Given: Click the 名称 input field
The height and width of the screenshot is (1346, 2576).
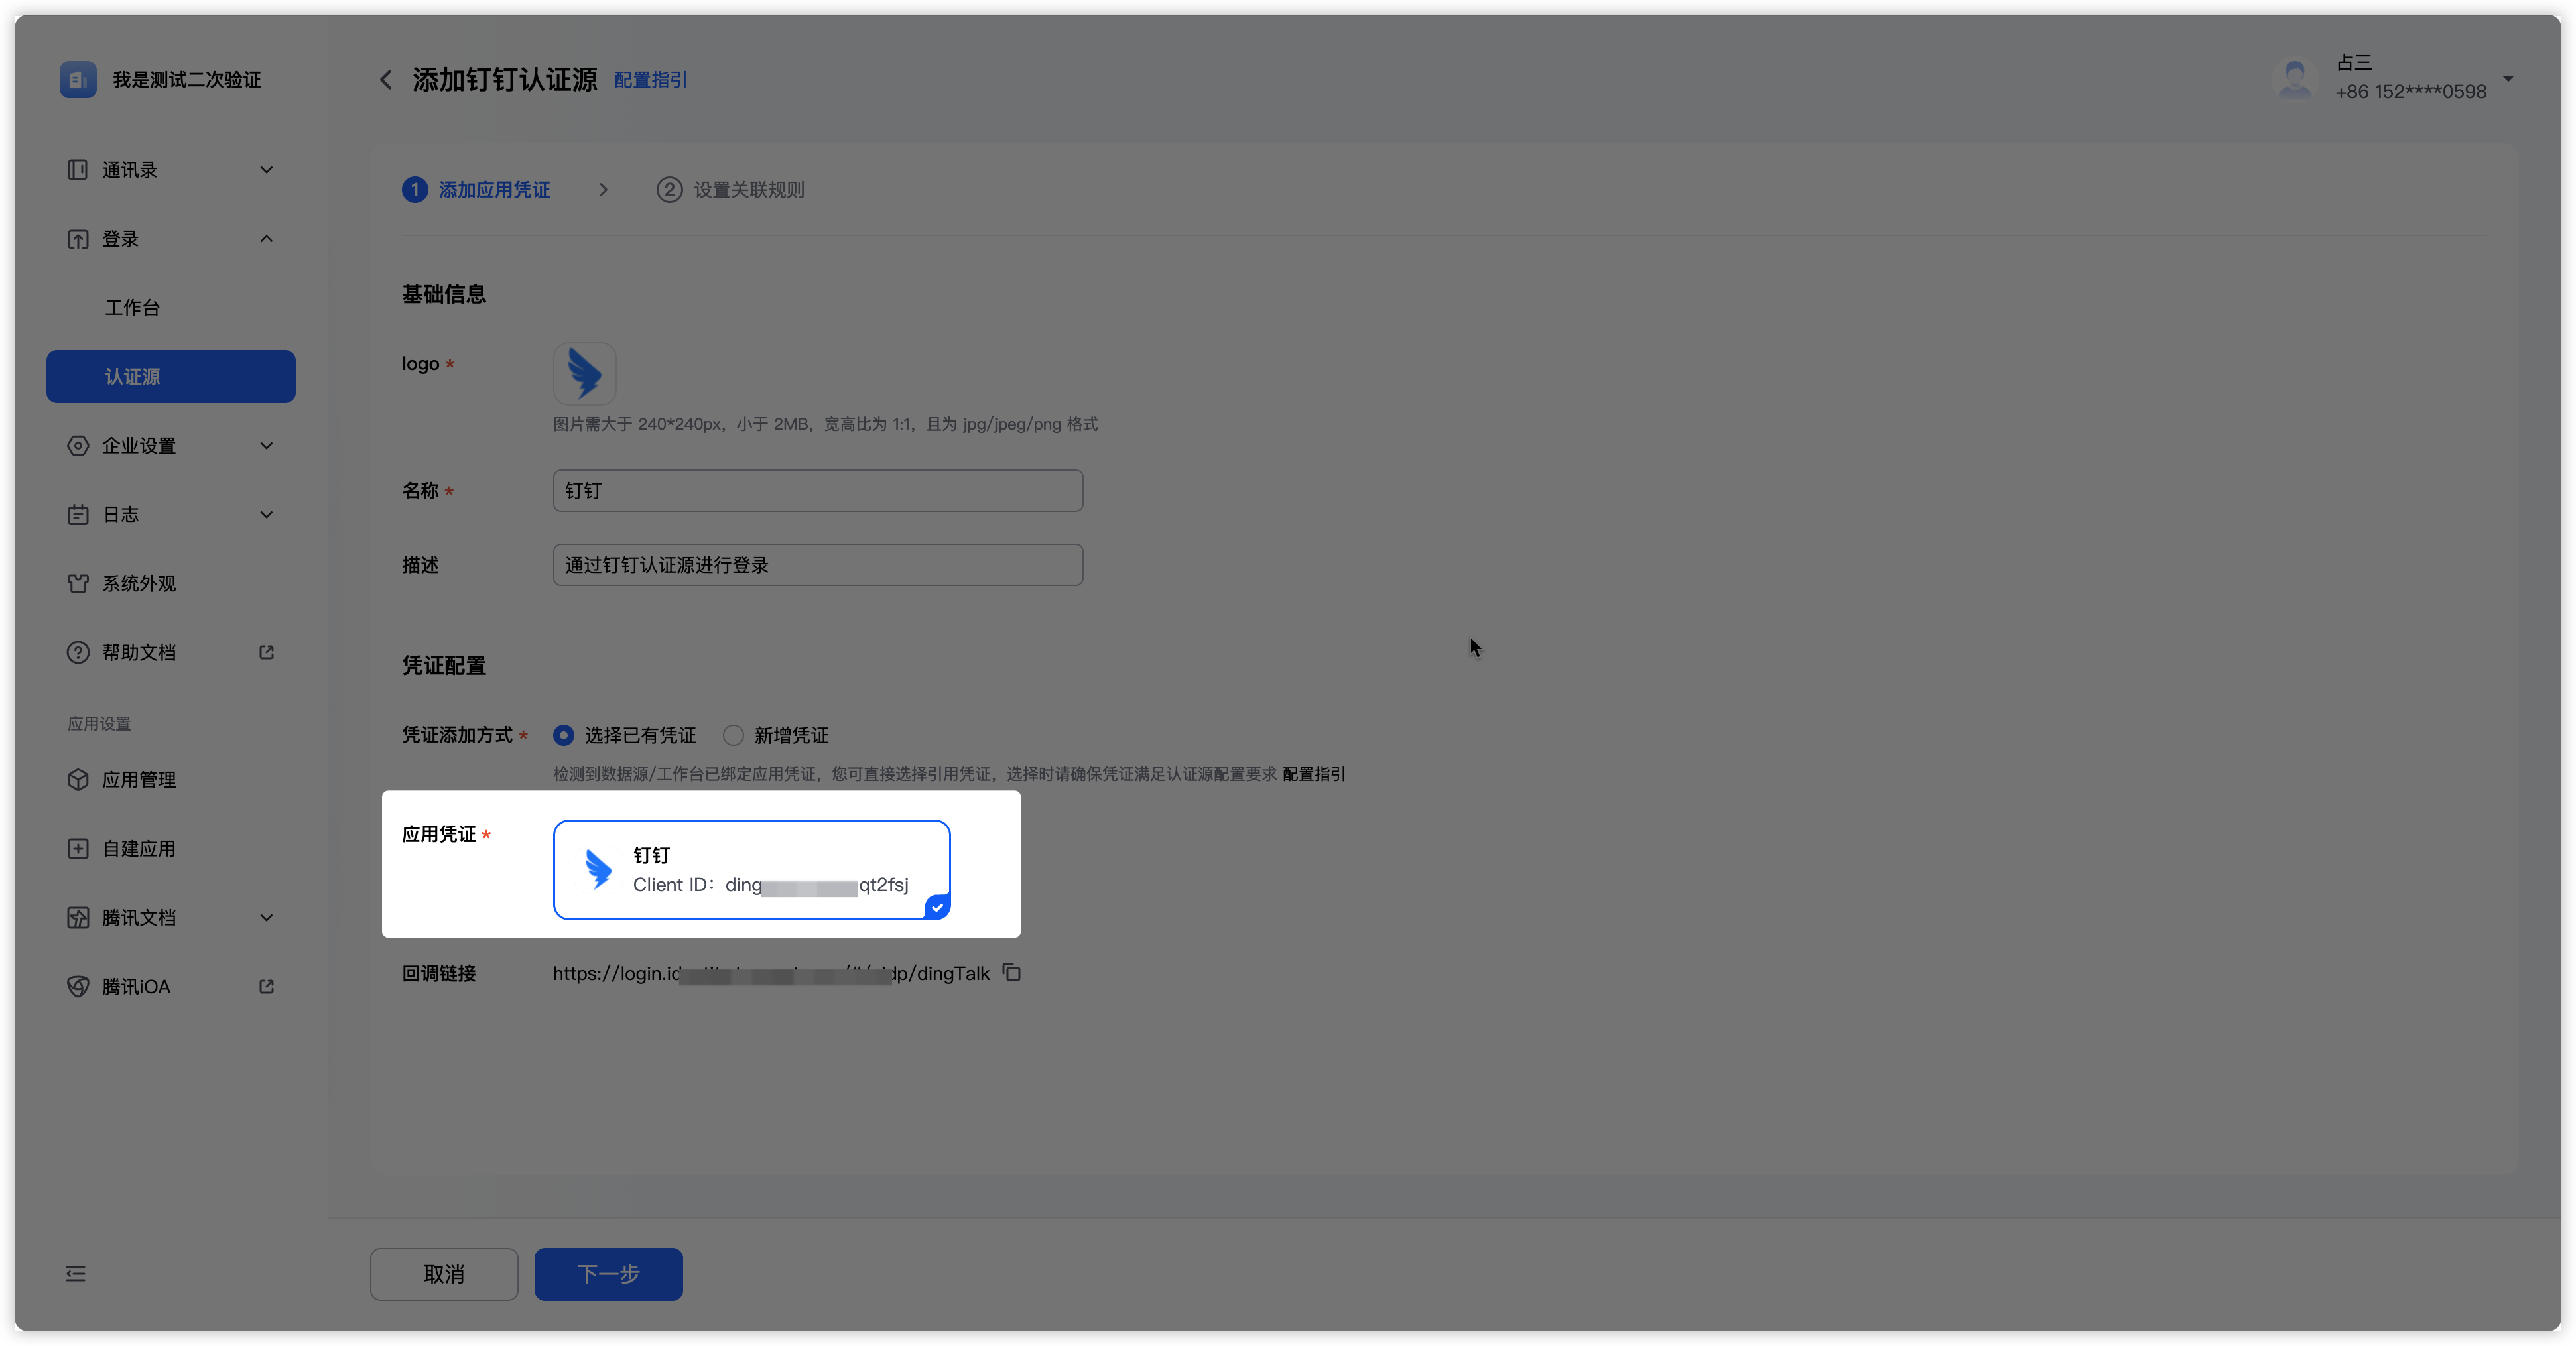Looking at the screenshot, I should [817, 491].
